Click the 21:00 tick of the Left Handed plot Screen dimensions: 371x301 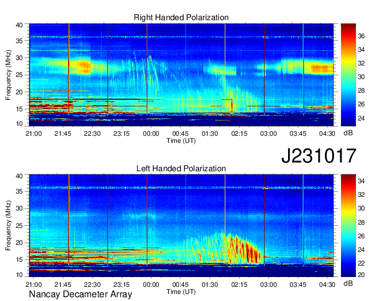click(34, 285)
